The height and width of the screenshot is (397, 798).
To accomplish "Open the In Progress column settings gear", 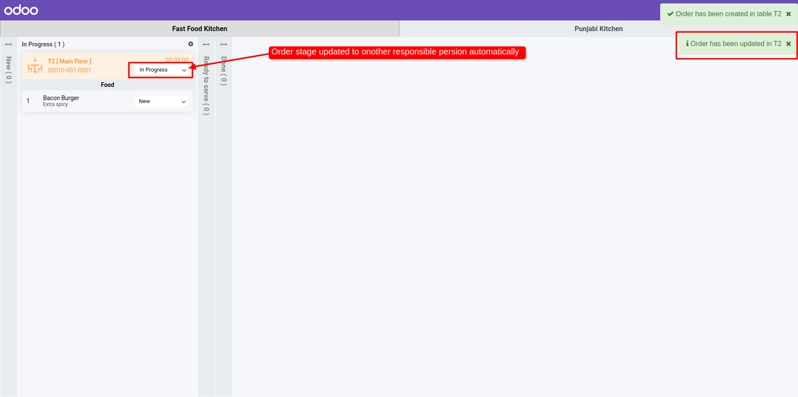I will pyautogui.click(x=191, y=44).
